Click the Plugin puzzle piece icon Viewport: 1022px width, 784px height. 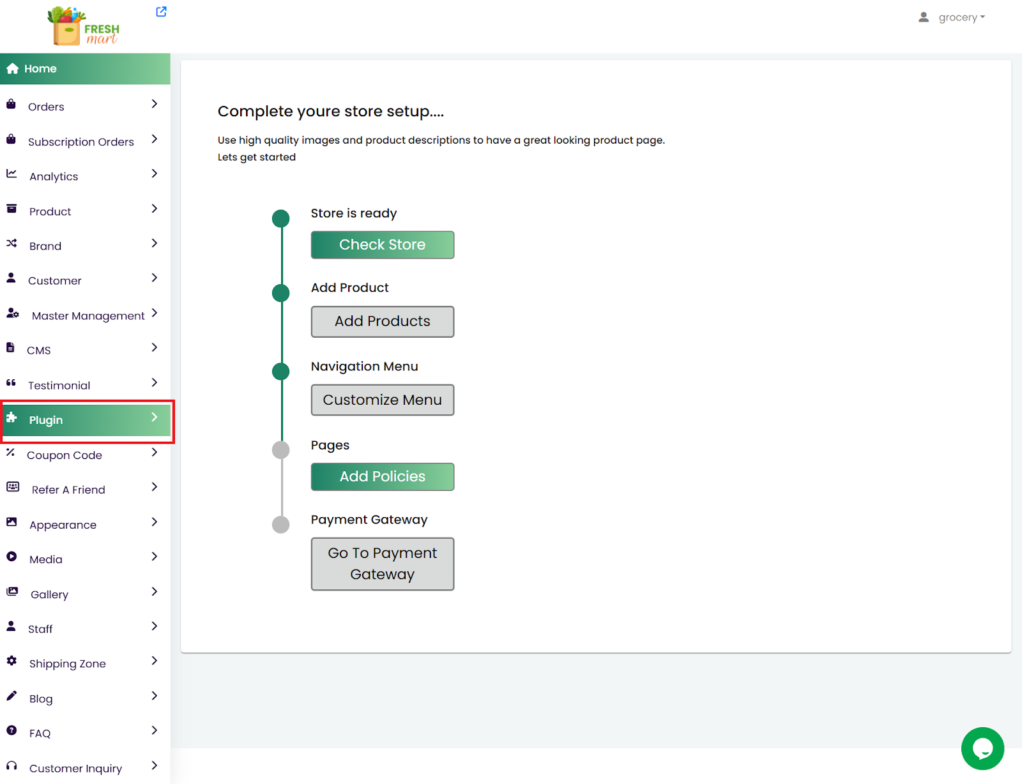11,418
